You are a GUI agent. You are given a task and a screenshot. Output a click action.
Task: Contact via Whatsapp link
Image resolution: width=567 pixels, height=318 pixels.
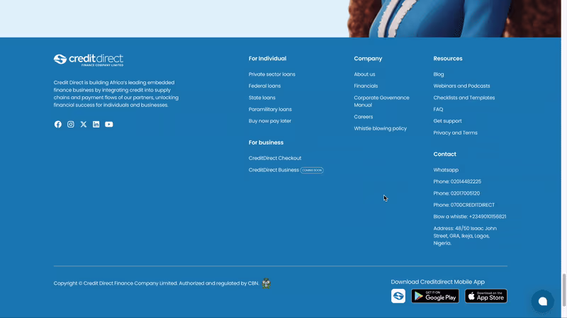446,170
